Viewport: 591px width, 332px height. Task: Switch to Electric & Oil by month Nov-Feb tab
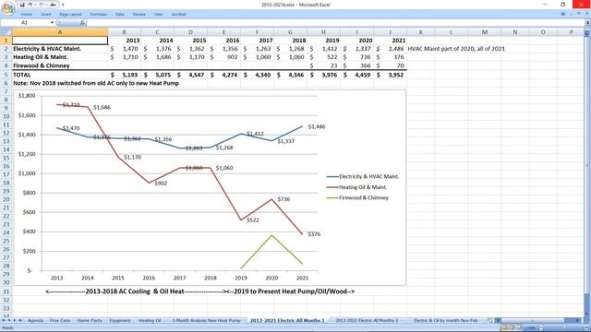(x=445, y=320)
